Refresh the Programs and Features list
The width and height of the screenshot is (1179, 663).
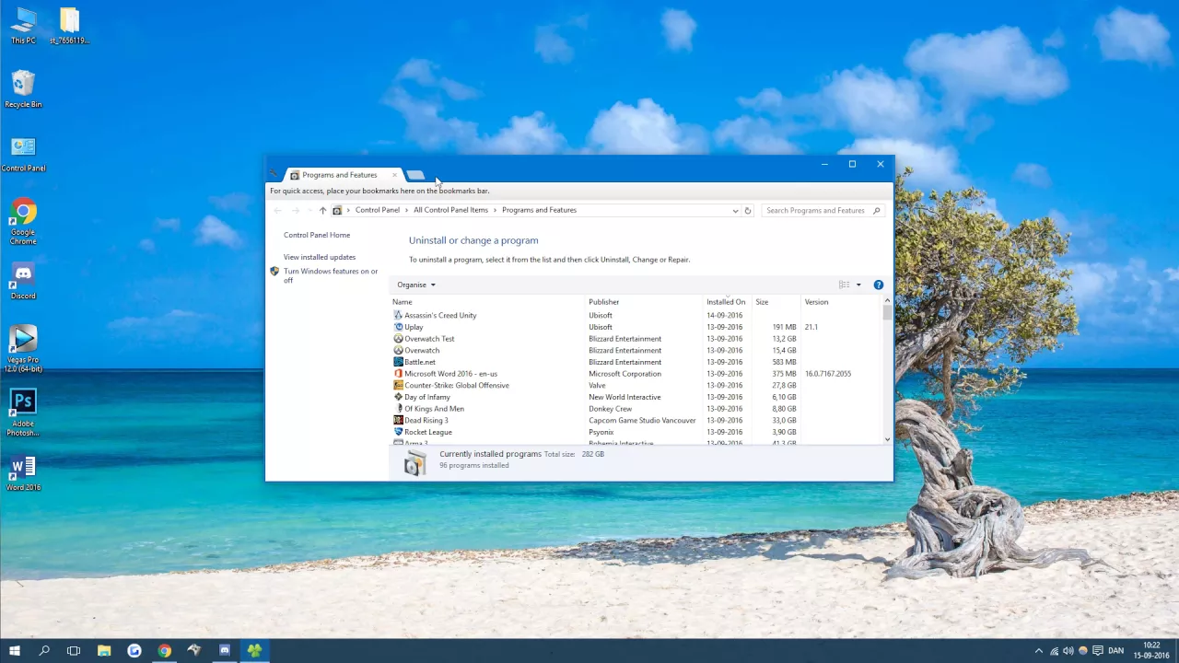pos(748,211)
